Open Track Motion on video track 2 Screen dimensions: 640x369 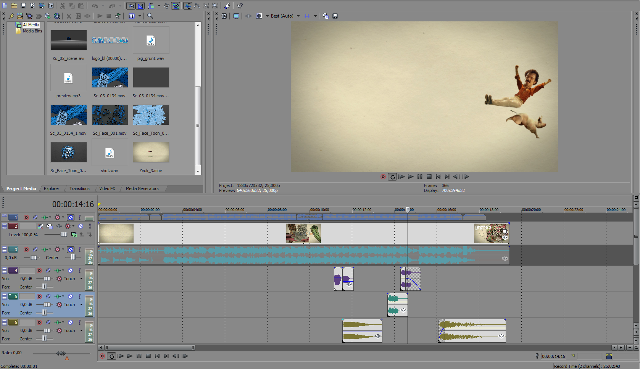(x=49, y=226)
